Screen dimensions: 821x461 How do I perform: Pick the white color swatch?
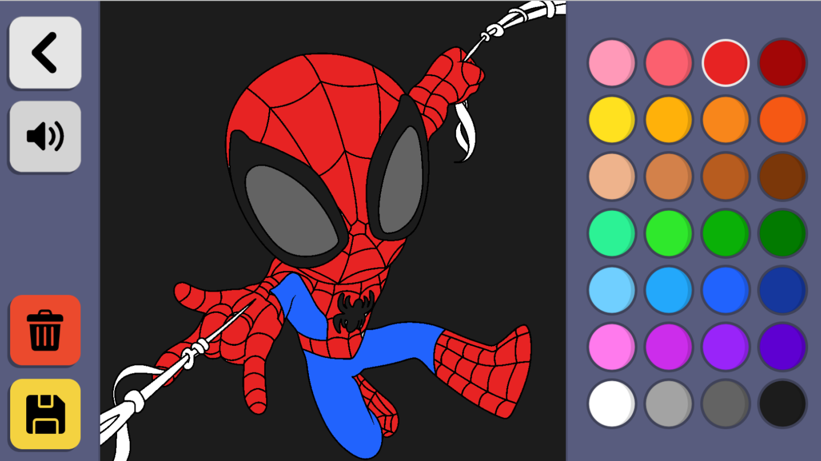click(611, 404)
